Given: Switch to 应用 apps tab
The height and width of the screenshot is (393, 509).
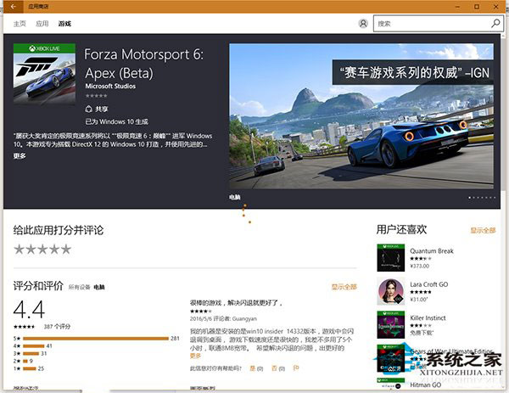Looking at the screenshot, I should (42, 24).
